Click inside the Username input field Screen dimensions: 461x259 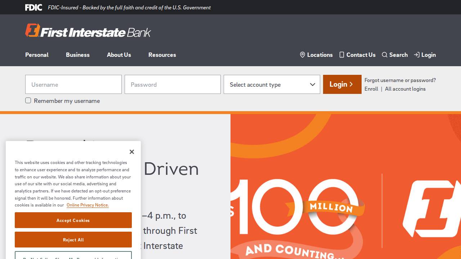[x=73, y=85]
